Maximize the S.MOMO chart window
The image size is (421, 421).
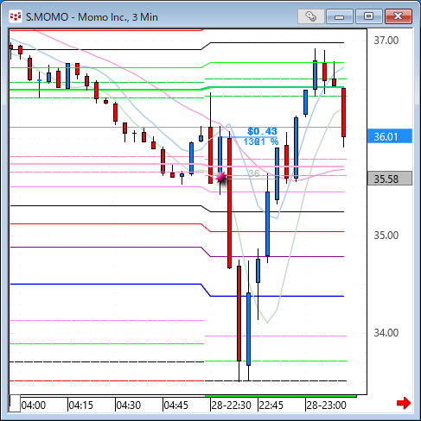368,16
